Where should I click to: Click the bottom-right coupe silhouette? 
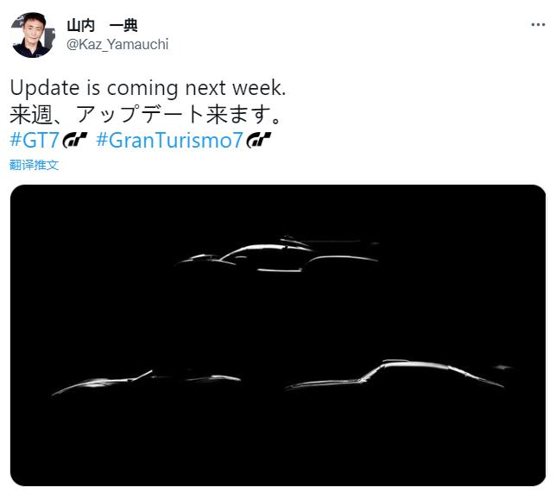[x=397, y=376]
